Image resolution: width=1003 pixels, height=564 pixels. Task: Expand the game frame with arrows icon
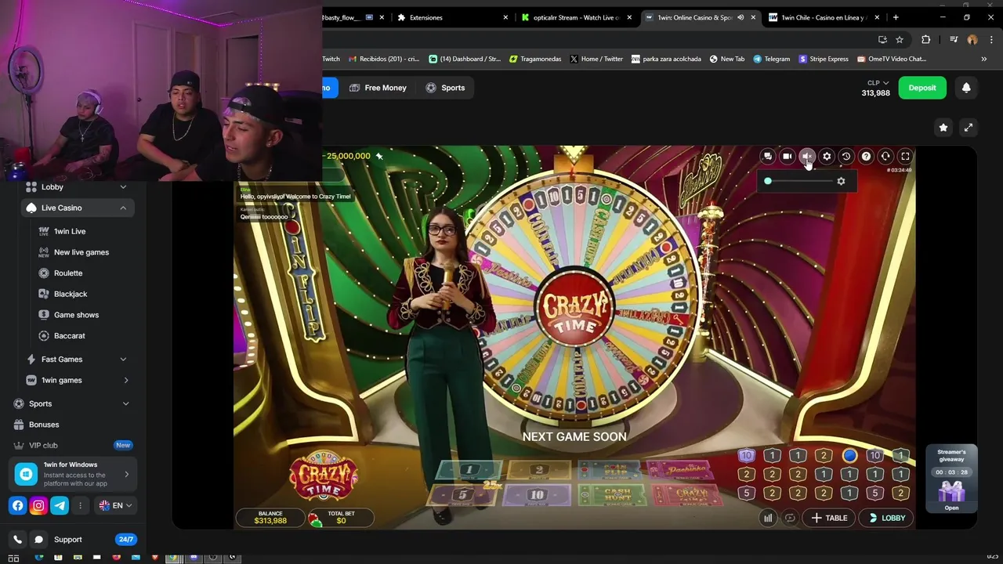(969, 128)
